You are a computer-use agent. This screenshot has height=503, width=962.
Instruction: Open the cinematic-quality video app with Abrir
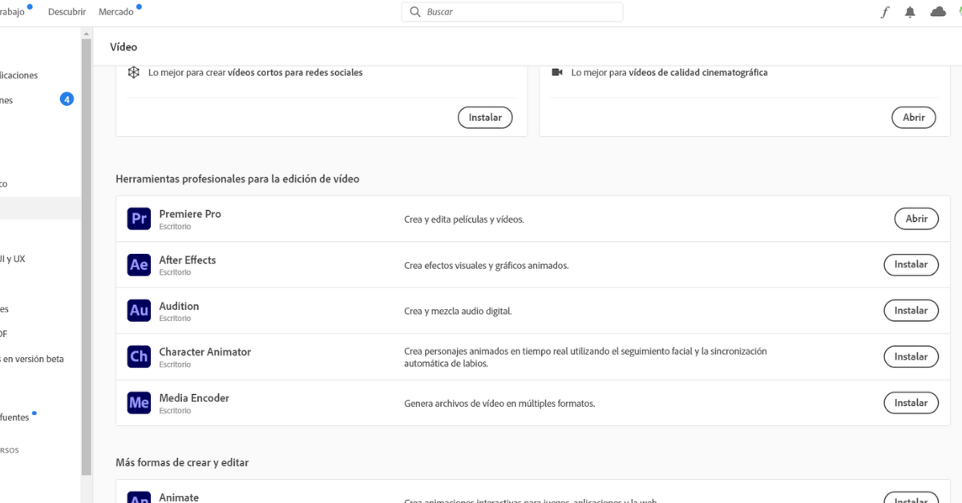pos(913,117)
